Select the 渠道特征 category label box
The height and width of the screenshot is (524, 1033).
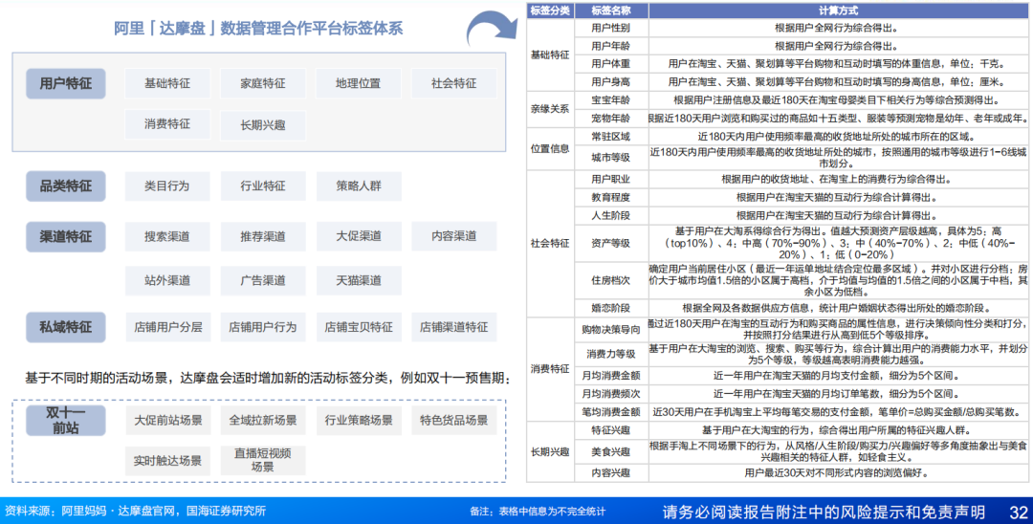(66, 237)
